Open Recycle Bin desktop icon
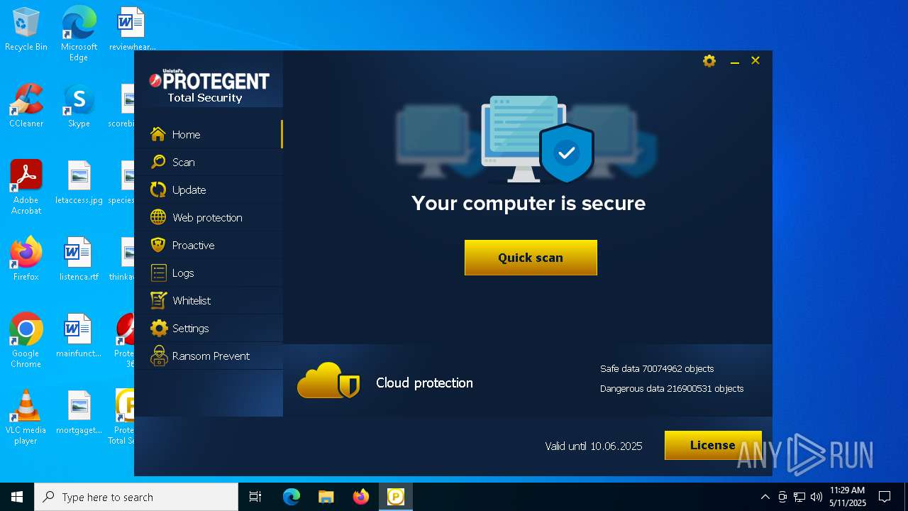Screen dimensions: 908x511 click(26, 30)
